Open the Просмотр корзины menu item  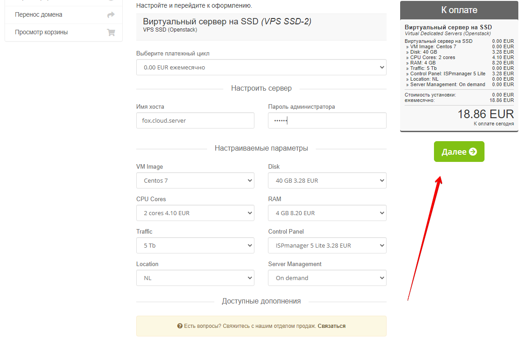[x=64, y=32]
